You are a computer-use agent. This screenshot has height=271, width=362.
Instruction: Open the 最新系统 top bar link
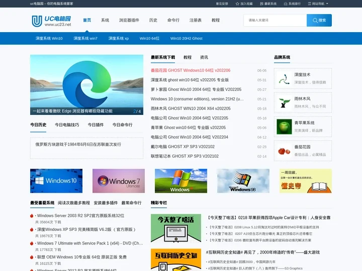(268, 4)
